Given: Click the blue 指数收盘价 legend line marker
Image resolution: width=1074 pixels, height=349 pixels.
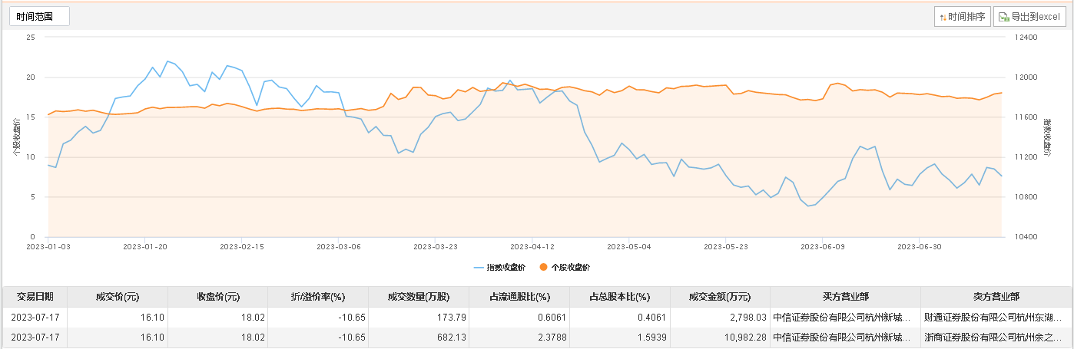Looking at the screenshot, I should click(x=479, y=267).
